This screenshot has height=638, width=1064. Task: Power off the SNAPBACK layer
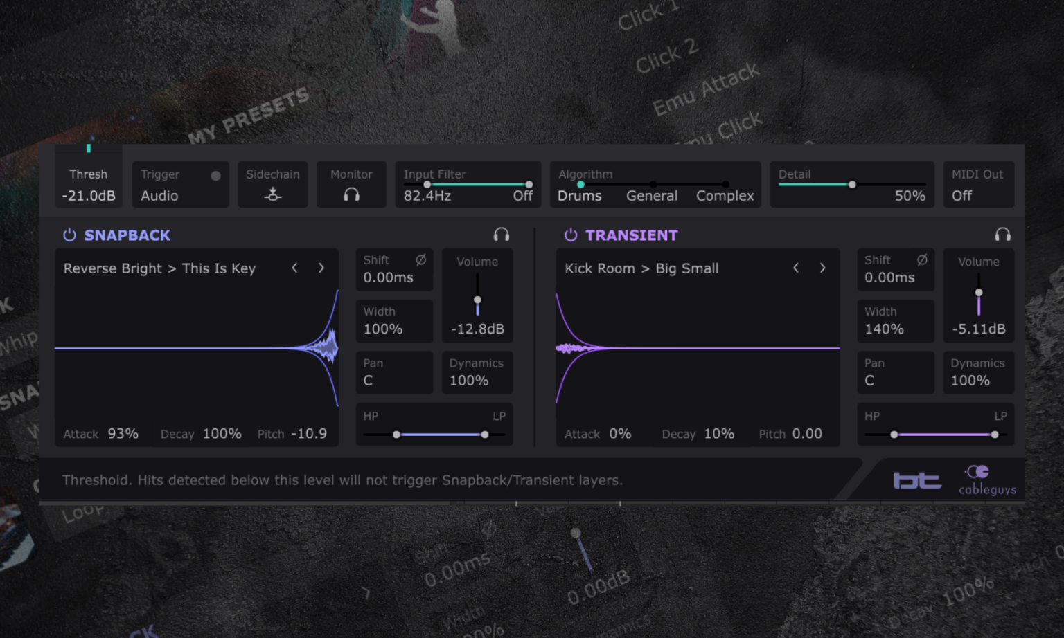[x=69, y=235]
